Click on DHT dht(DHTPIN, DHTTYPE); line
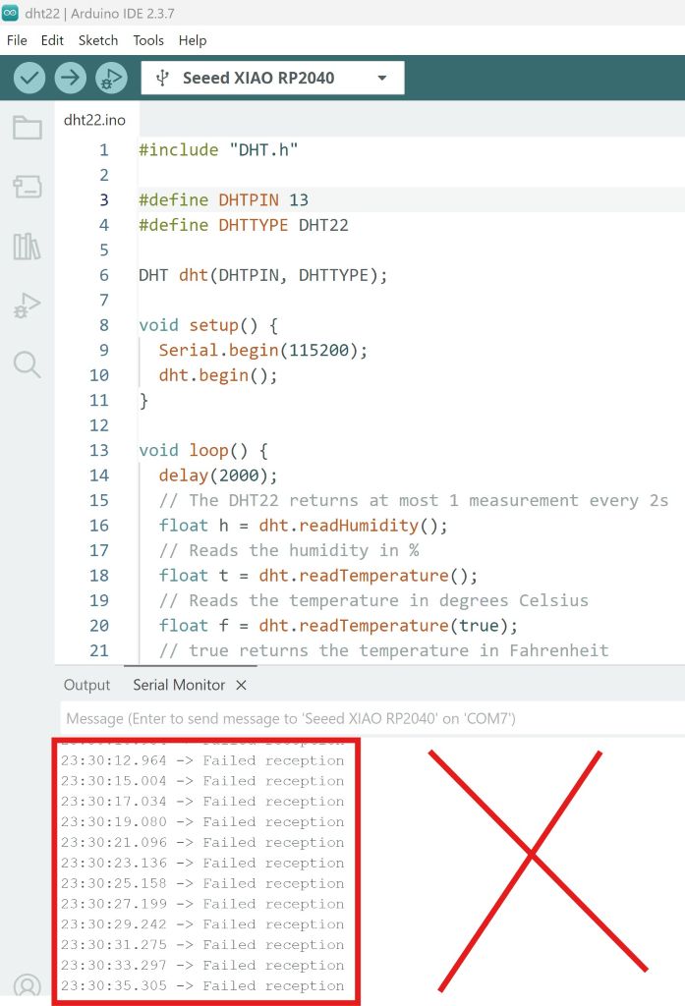The height and width of the screenshot is (1006, 685). [263, 275]
